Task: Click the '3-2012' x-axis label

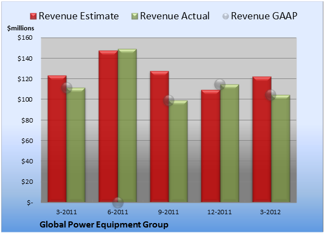Action: (x=271, y=212)
